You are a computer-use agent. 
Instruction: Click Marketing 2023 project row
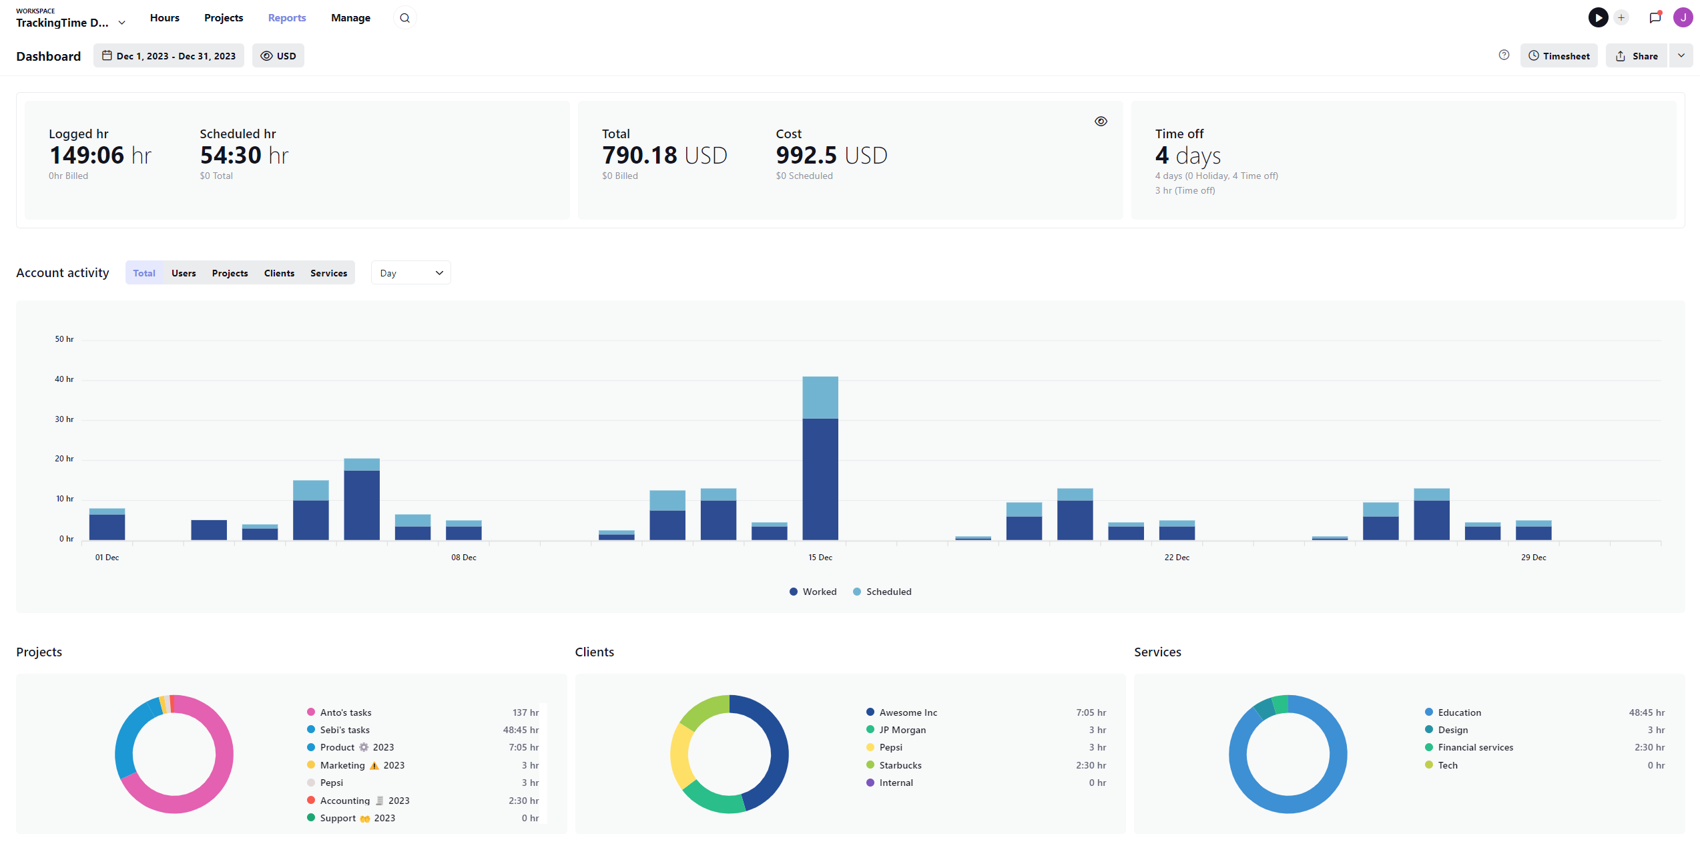423,765
